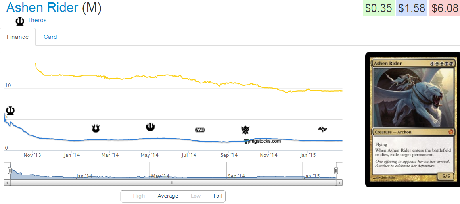Click the Theros release marker at chart start

[x=10, y=111]
